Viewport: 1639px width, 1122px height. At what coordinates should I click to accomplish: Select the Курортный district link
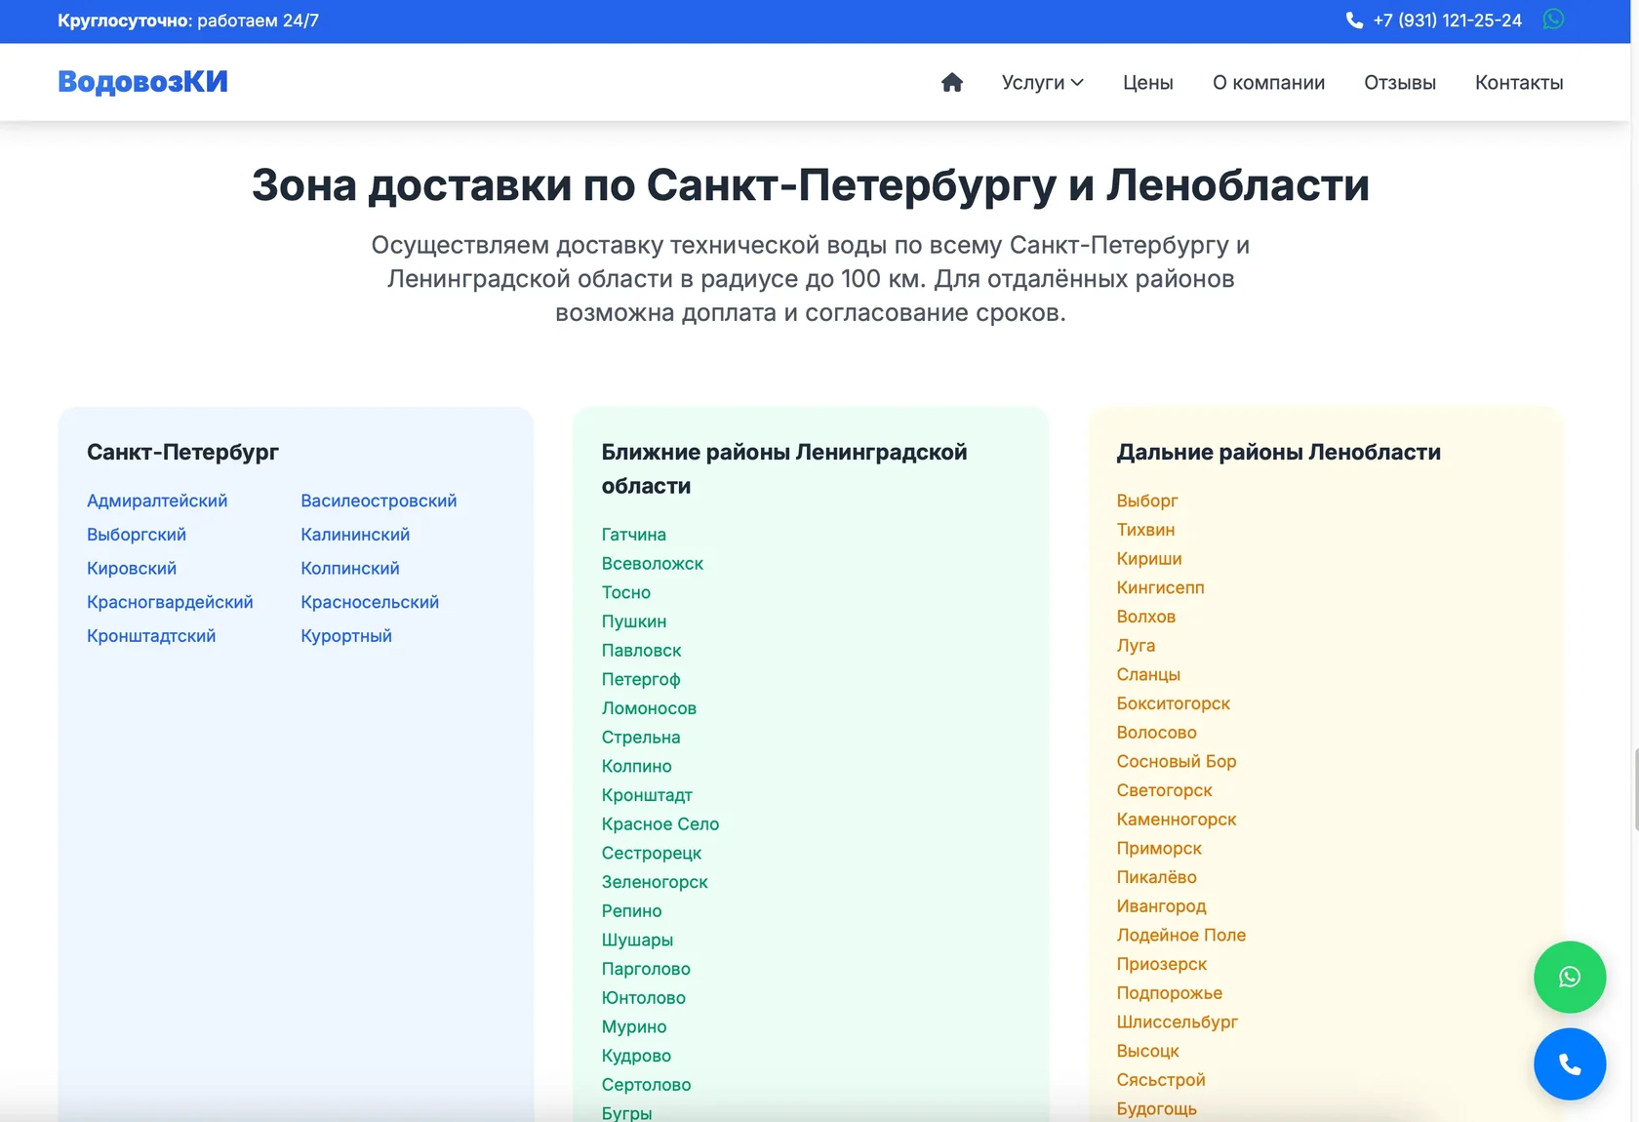345,635
